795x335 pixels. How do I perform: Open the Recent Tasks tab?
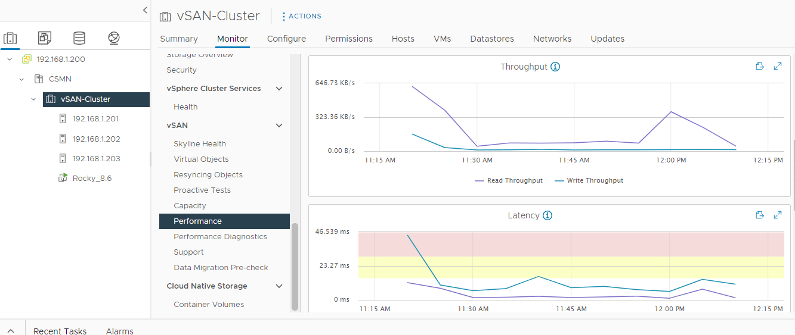(60, 331)
